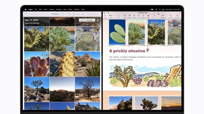Click the rotate icon in Photos toolbar
204x114 pixels.
26,14
